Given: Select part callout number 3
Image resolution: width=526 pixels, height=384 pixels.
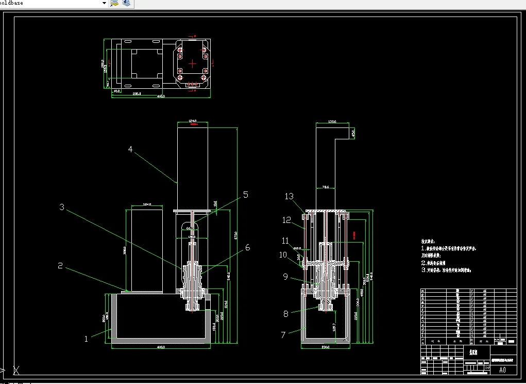Looking at the screenshot, I should (62, 207).
